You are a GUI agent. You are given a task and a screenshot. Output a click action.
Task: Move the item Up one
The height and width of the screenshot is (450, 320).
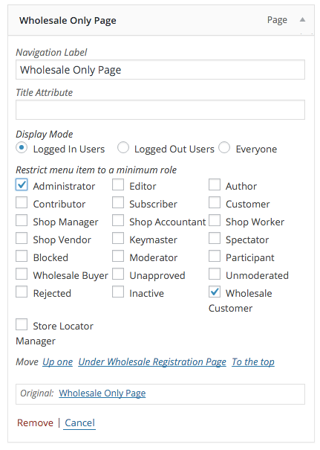pos(58,362)
